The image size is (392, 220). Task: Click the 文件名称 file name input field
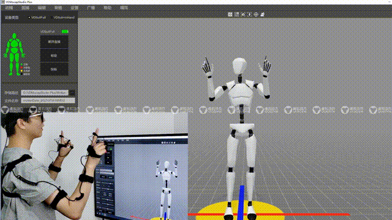pyautogui.click(x=48, y=100)
